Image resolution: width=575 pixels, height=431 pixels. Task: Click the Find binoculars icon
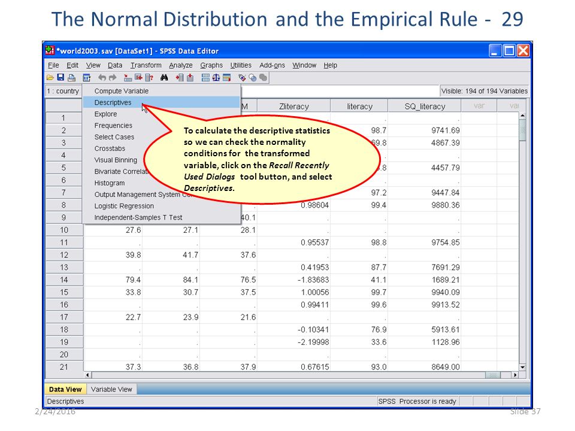164,78
